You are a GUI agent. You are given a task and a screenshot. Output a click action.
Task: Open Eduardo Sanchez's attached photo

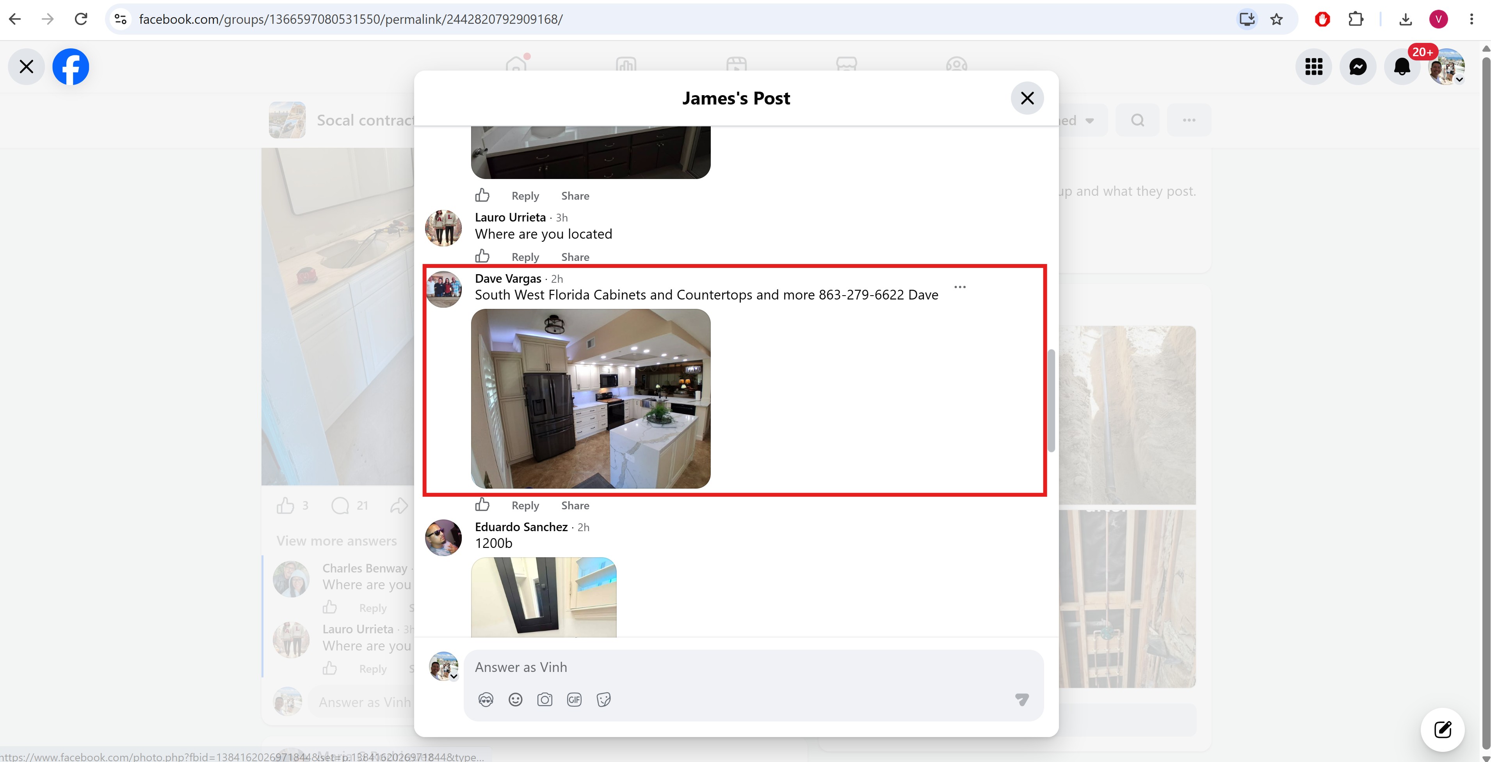[x=543, y=597]
